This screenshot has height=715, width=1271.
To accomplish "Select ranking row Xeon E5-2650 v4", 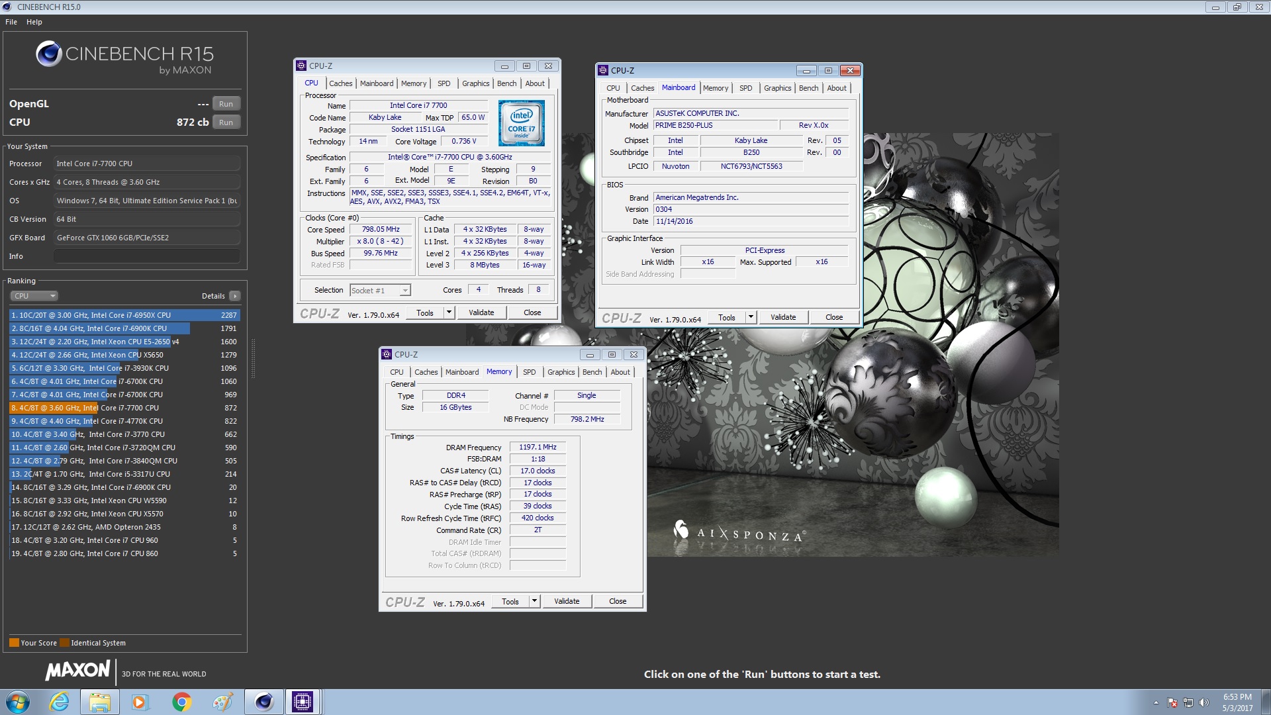I will [124, 342].
